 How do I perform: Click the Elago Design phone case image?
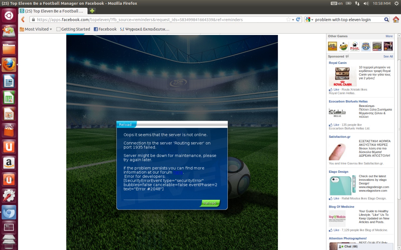click(343, 185)
